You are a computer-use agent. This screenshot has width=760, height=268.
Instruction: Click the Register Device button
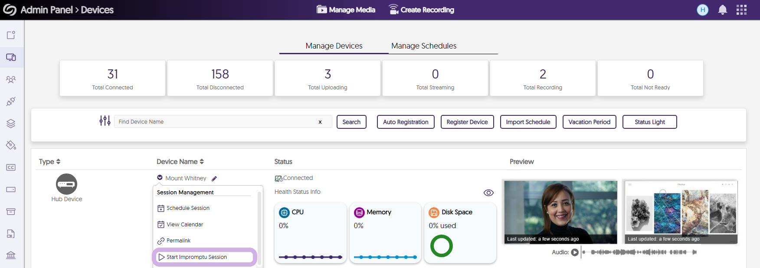pyautogui.click(x=467, y=122)
